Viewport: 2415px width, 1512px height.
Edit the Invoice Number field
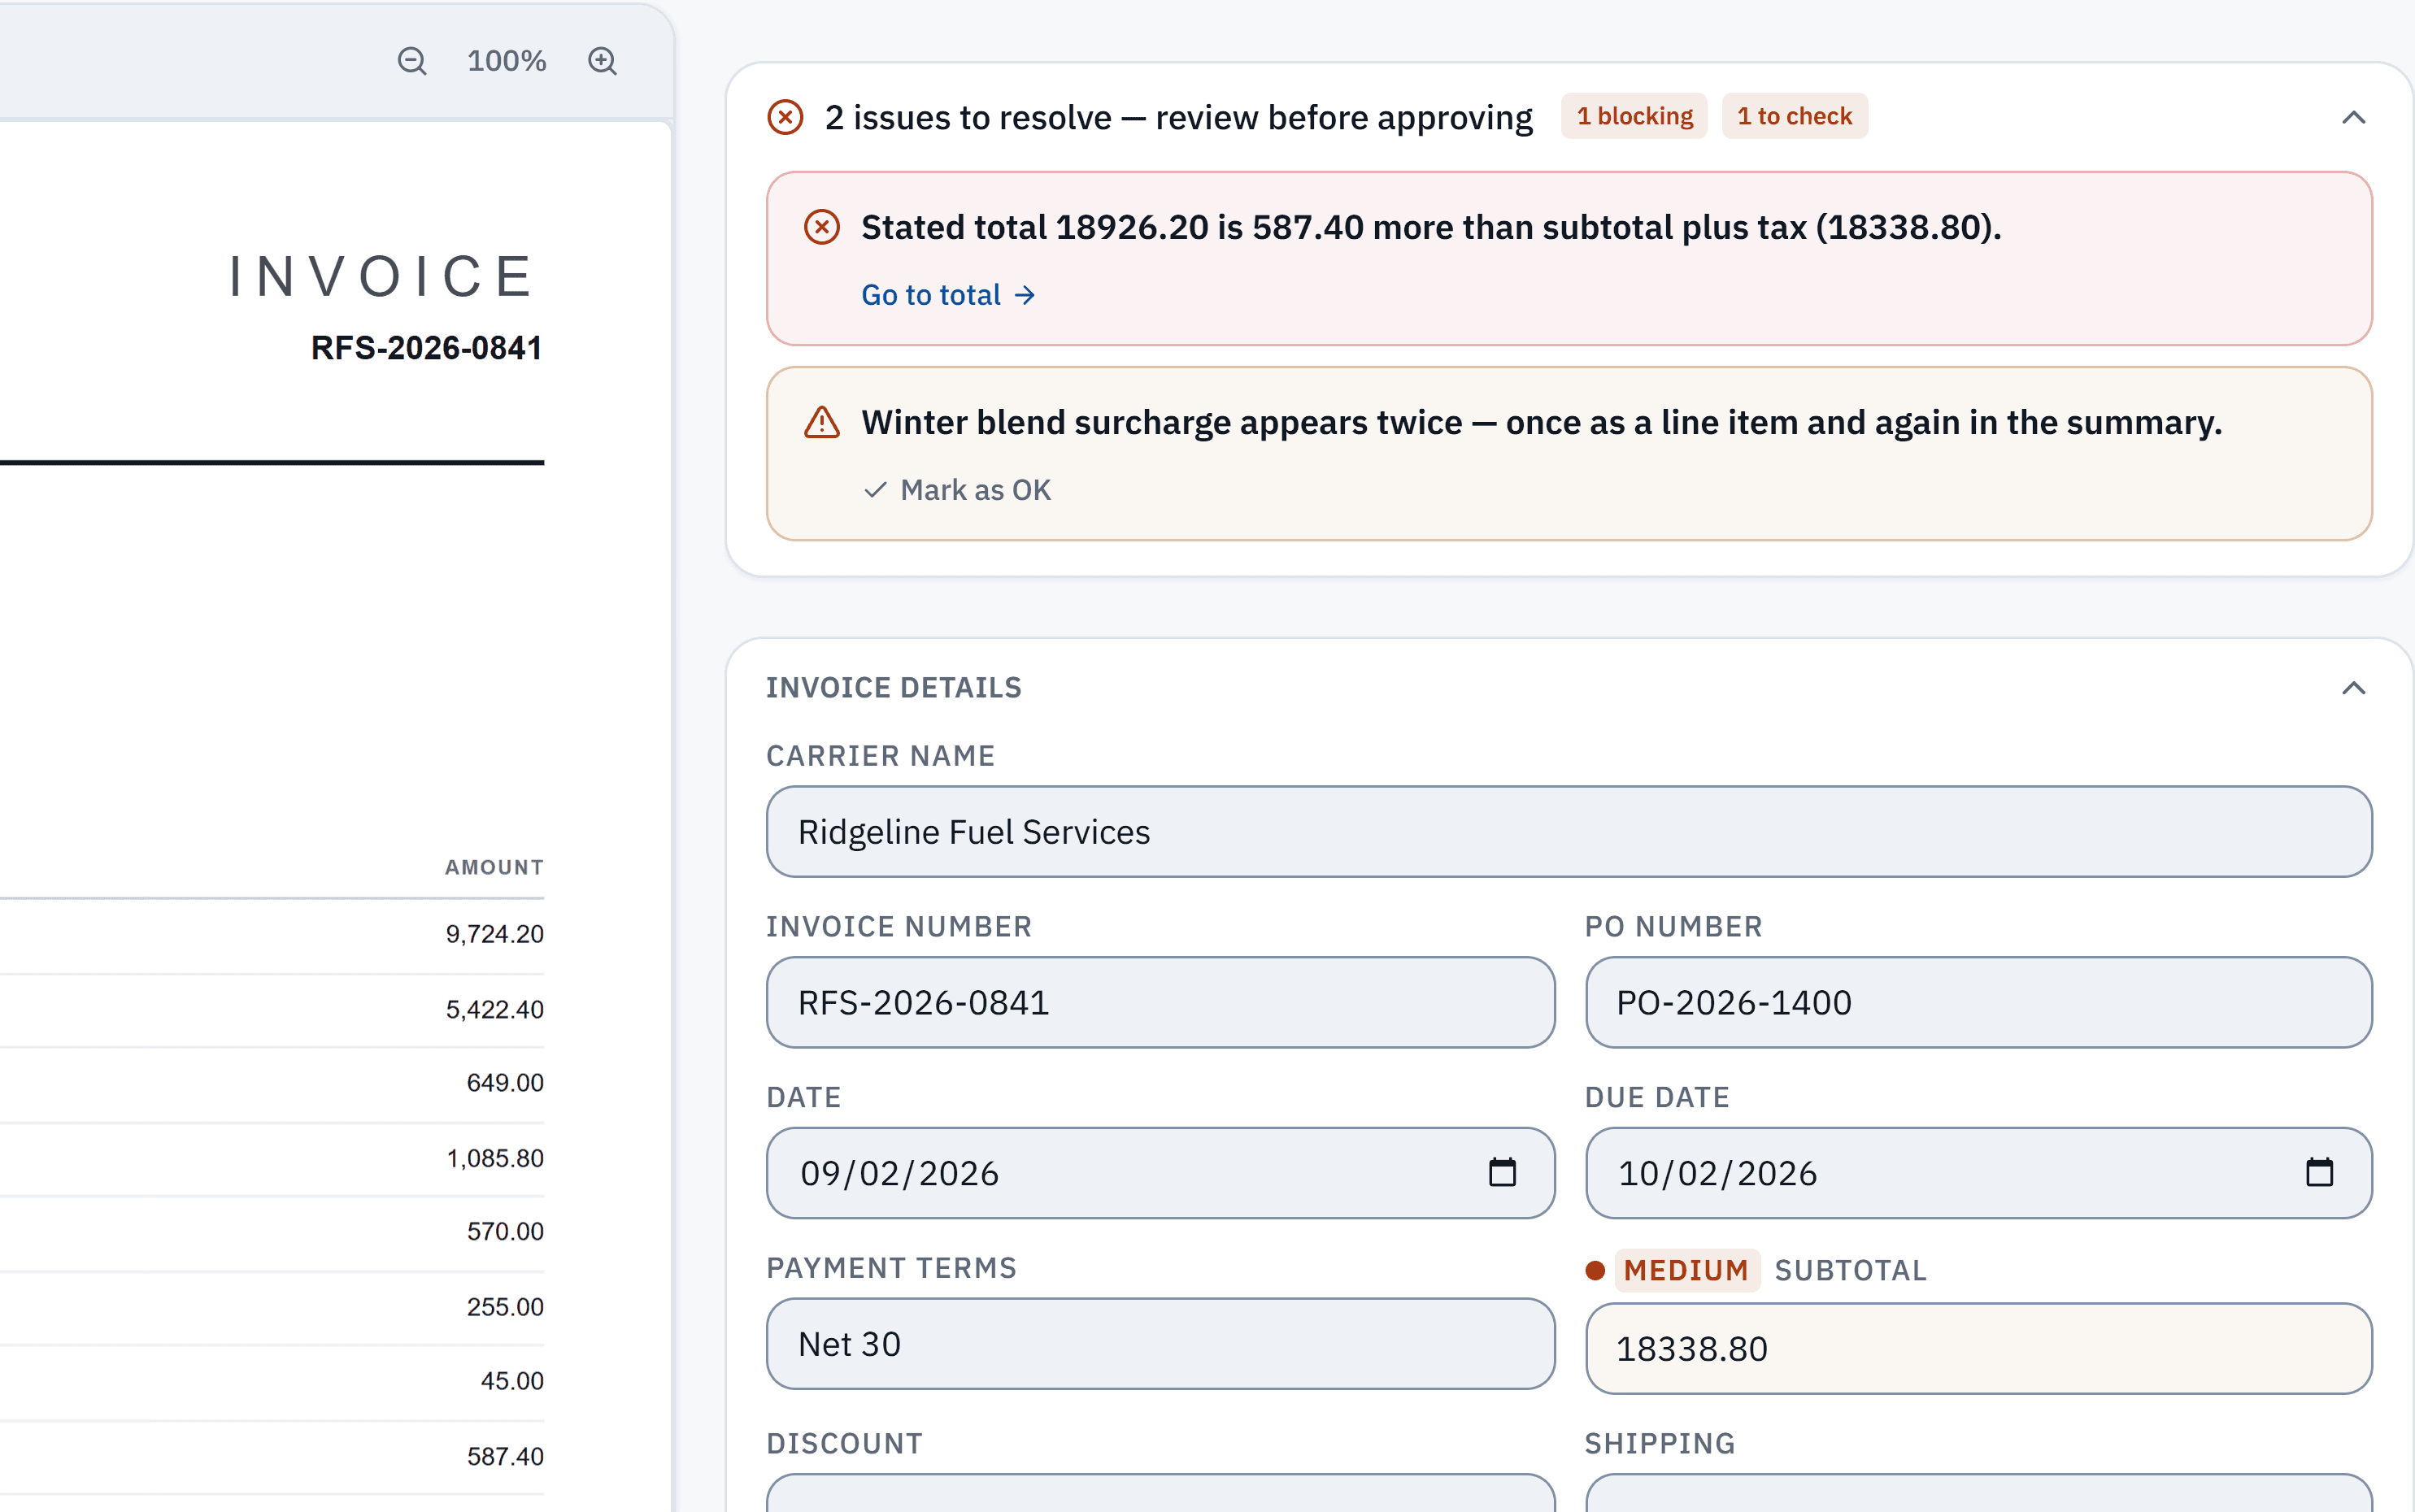(x=1160, y=1002)
